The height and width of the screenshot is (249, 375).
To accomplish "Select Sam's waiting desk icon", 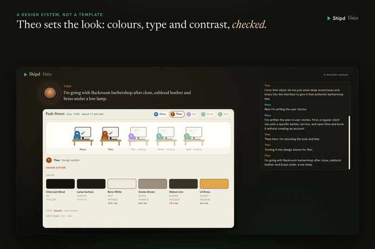I will 194,136.
